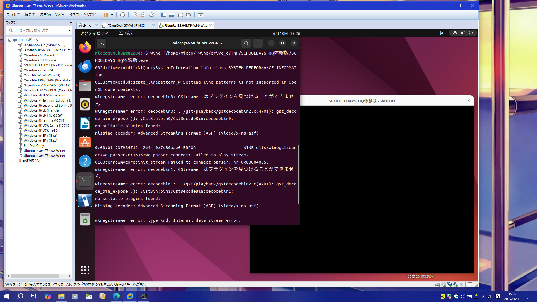Open the 表示(V) menu

pos(45,15)
